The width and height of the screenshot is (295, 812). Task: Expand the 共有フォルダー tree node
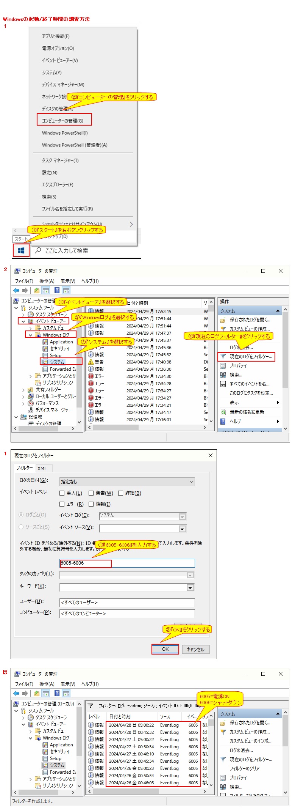point(23,390)
